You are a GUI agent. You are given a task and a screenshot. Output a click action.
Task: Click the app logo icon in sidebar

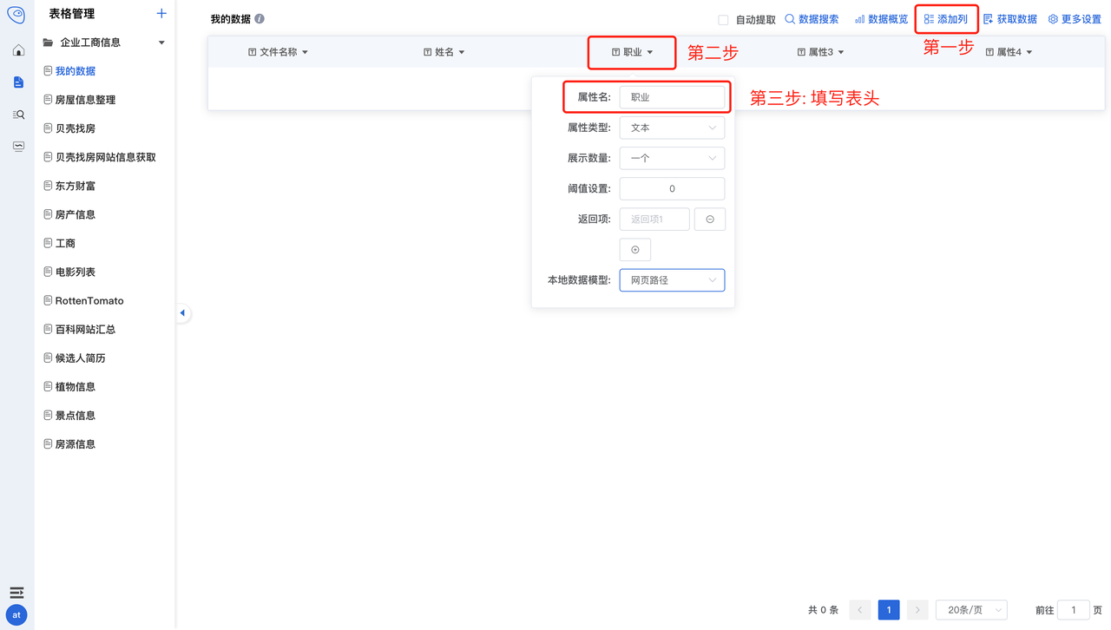[16, 15]
